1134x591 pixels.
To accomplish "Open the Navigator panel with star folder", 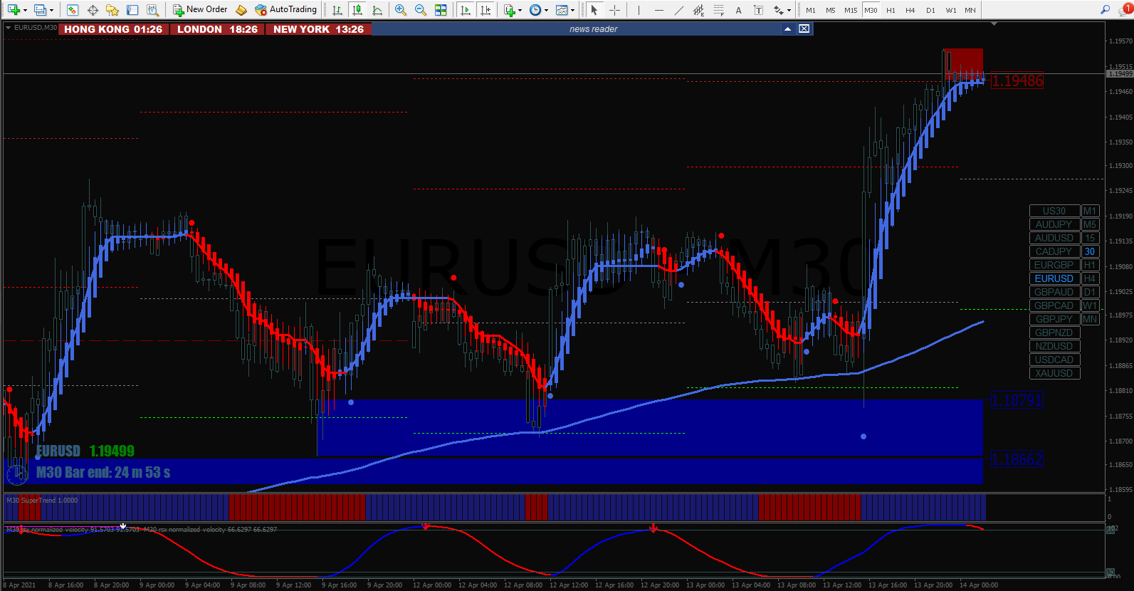I will click(x=112, y=10).
